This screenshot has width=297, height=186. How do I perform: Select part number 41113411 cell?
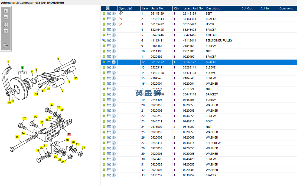coord(157,40)
